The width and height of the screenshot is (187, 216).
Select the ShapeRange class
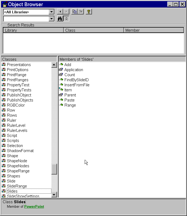[x=18, y=171]
